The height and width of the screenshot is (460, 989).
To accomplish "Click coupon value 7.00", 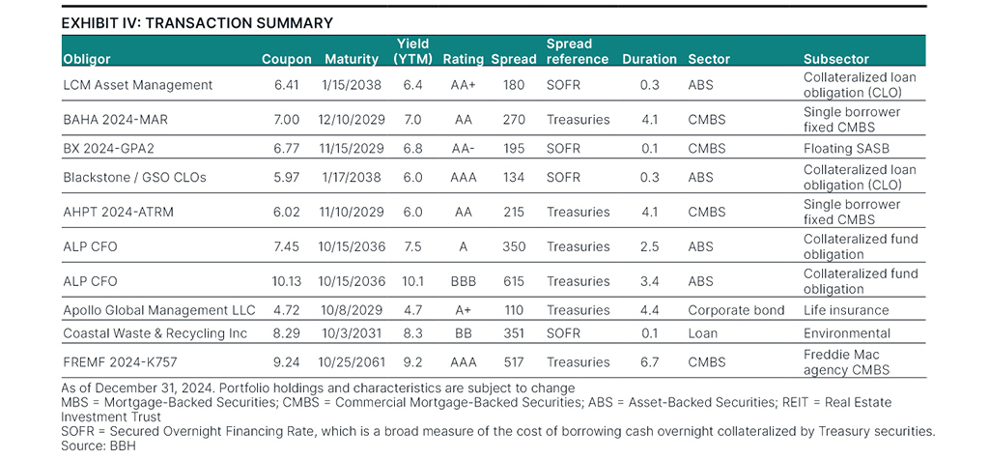I will (287, 119).
